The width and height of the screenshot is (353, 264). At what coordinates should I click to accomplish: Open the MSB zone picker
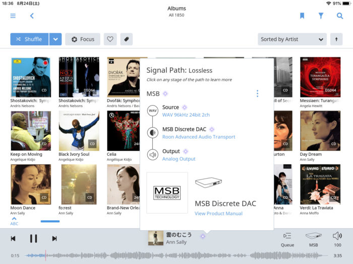tap(313, 239)
